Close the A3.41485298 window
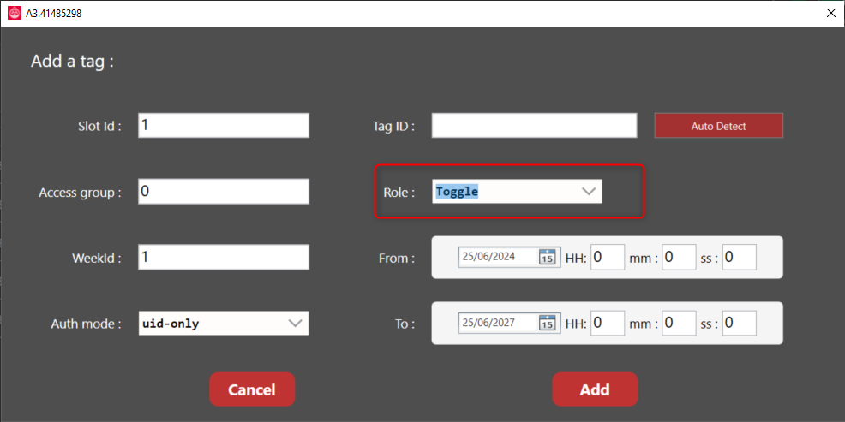The width and height of the screenshot is (845, 422). point(830,14)
